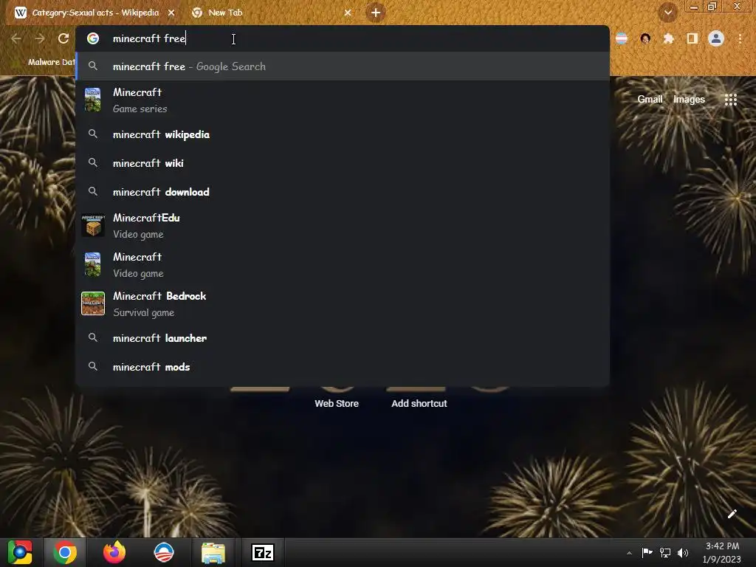Open Chrome from the taskbar
The width and height of the screenshot is (756, 567).
click(65, 552)
